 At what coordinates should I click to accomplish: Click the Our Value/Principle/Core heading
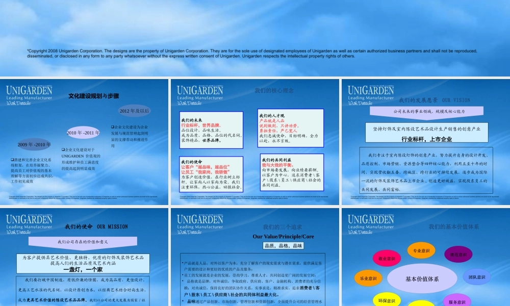click(283, 237)
